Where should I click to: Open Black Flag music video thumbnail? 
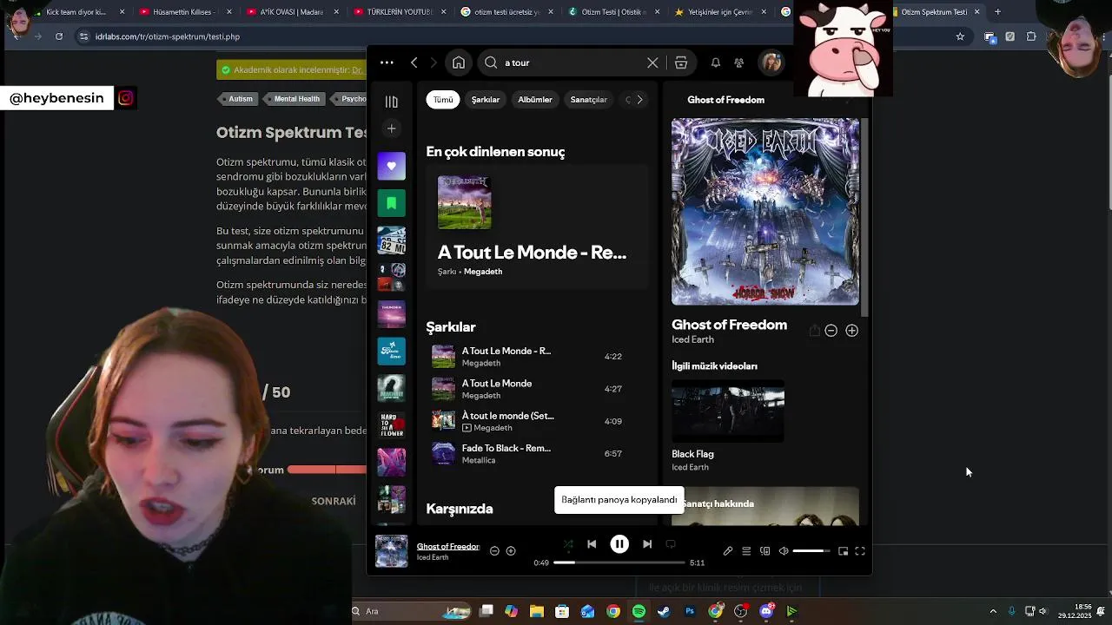pos(728,411)
